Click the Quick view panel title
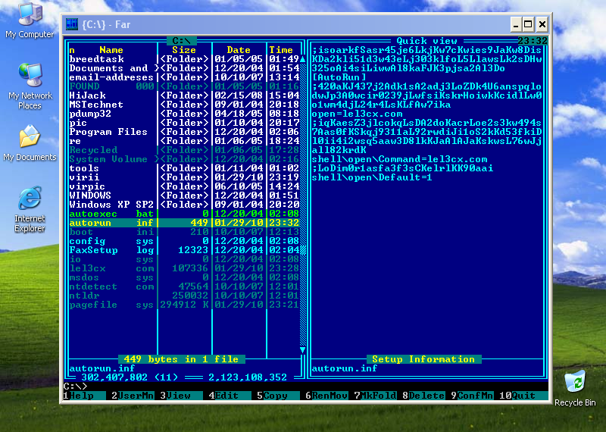Image resolution: width=606 pixels, height=432 pixels. coord(426,41)
